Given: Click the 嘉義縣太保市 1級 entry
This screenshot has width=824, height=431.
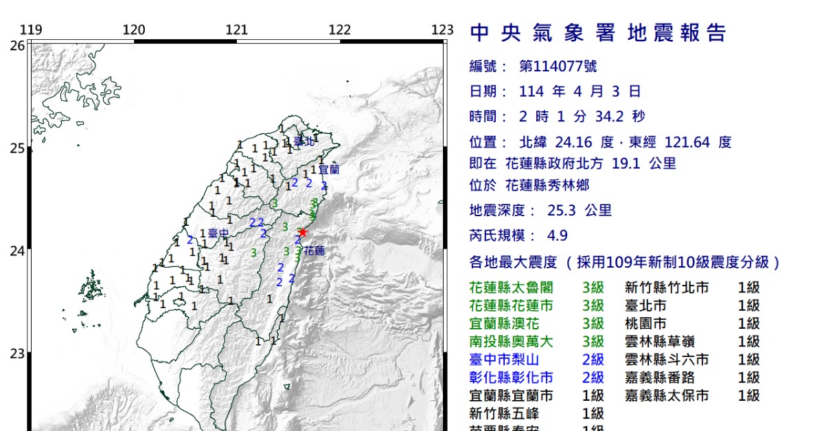Looking at the screenshot, I should point(691,396).
